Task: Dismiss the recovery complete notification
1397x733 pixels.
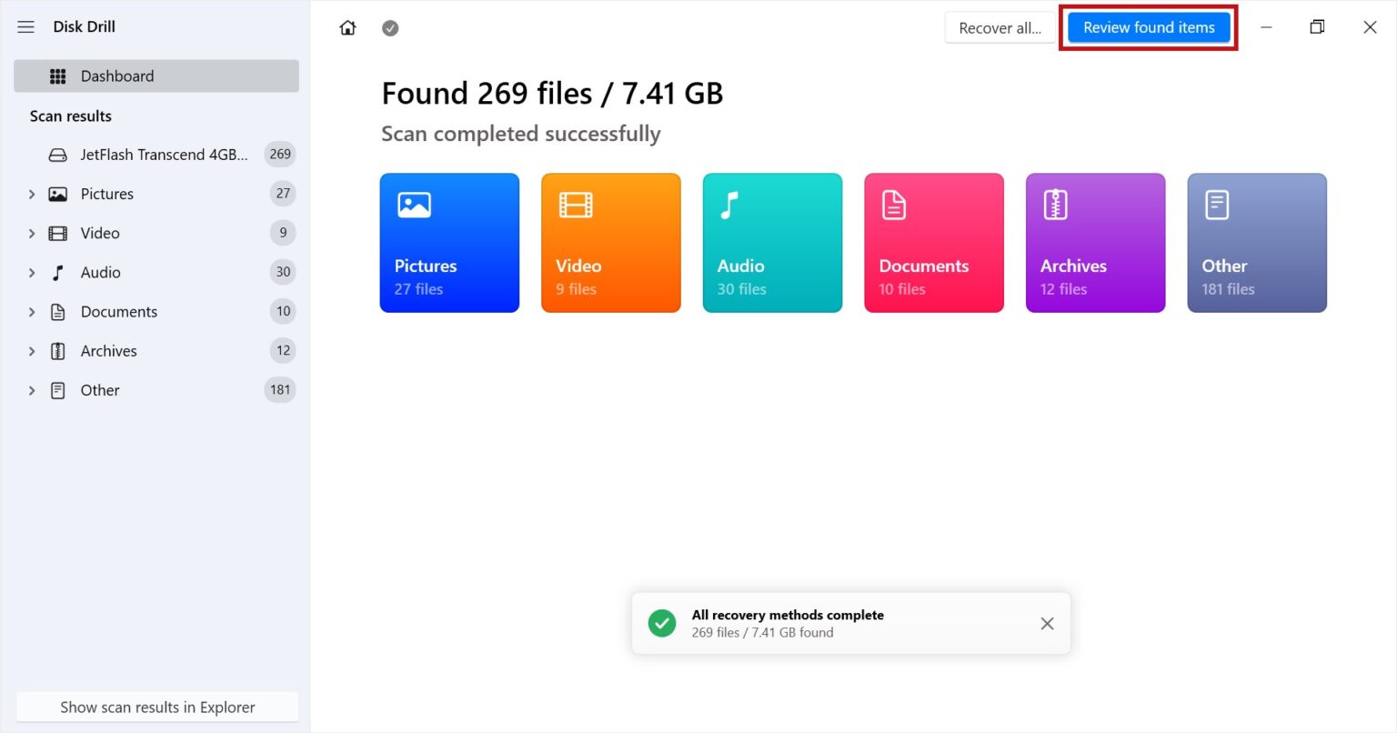Action: click(x=1047, y=623)
